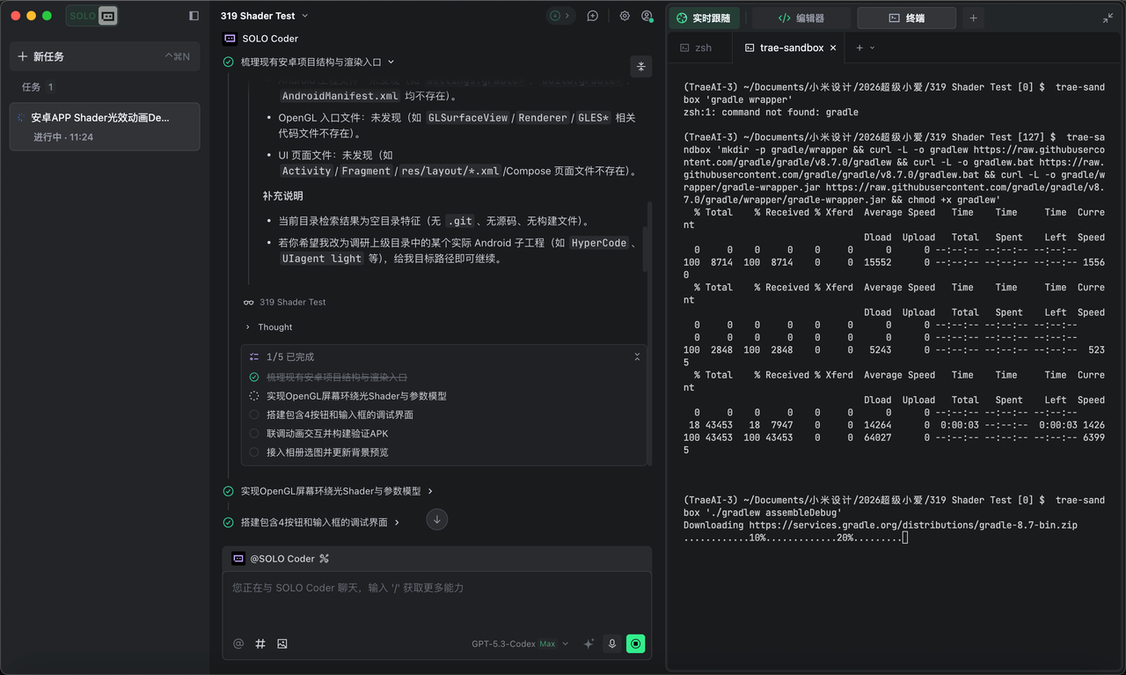The height and width of the screenshot is (675, 1126).
Task: Click the circle for 搭建包含4按钮和输入框的调试界面 todo
Action: pos(254,415)
